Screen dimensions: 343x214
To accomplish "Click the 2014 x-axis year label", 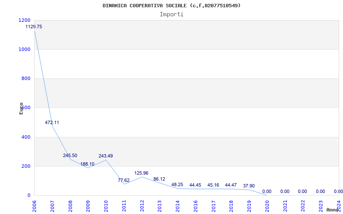I will point(178,206).
